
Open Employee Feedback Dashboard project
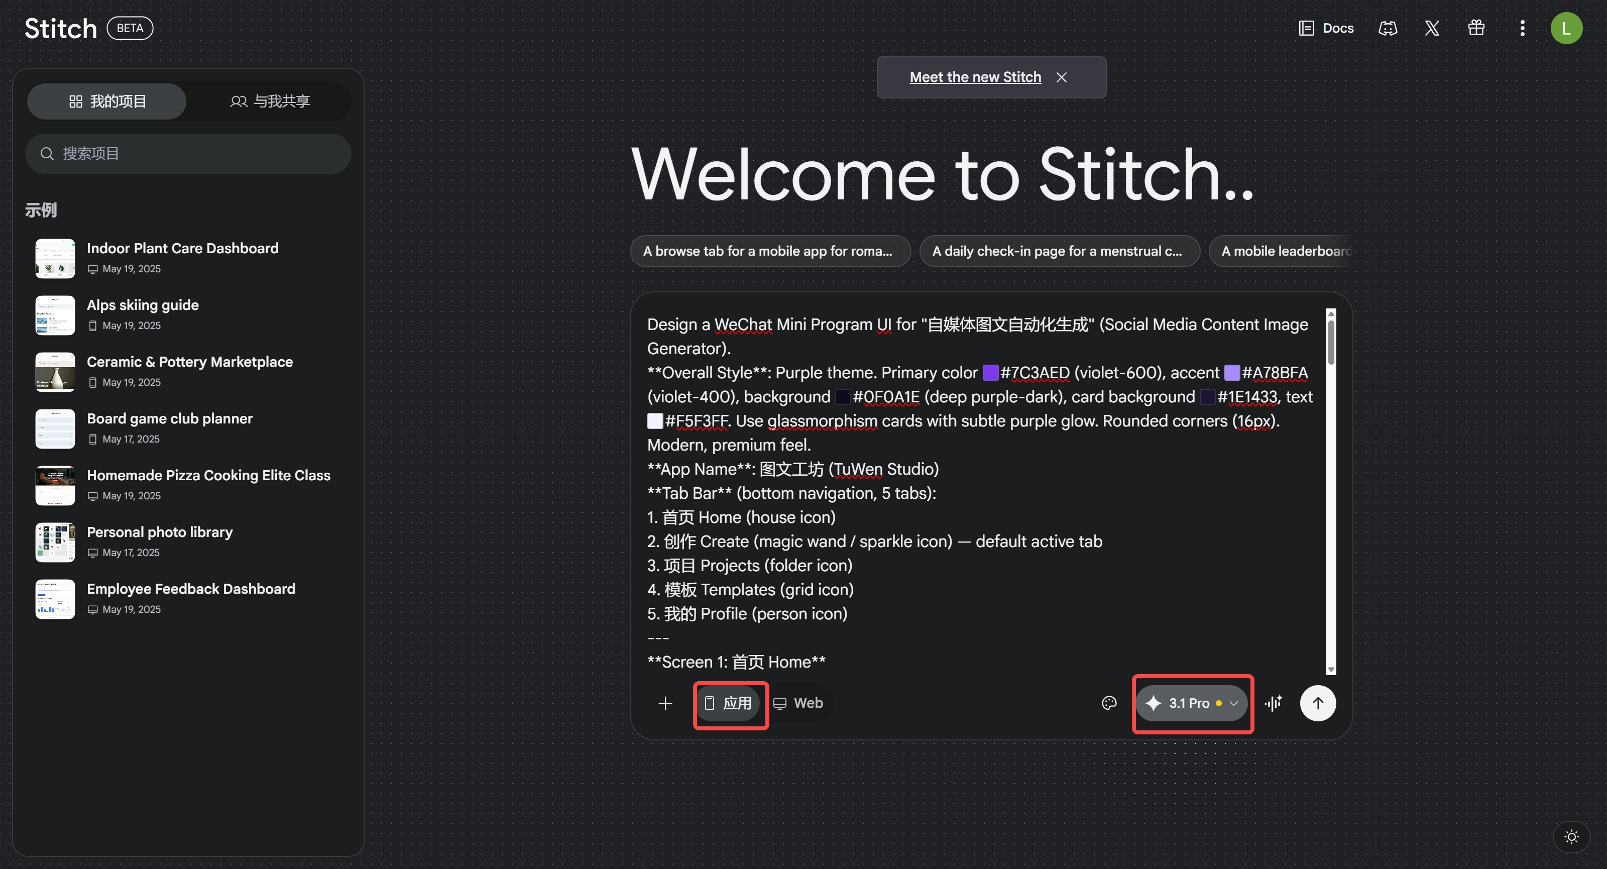click(x=187, y=598)
